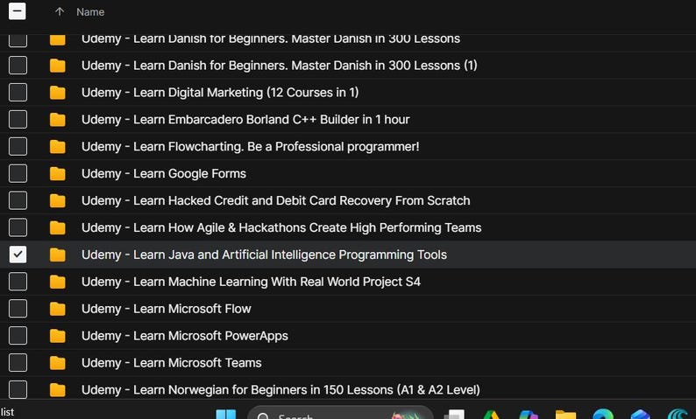Click the Learn Microsoft Flow folder icon
696x419 pixels.
[x=57, y=309]
